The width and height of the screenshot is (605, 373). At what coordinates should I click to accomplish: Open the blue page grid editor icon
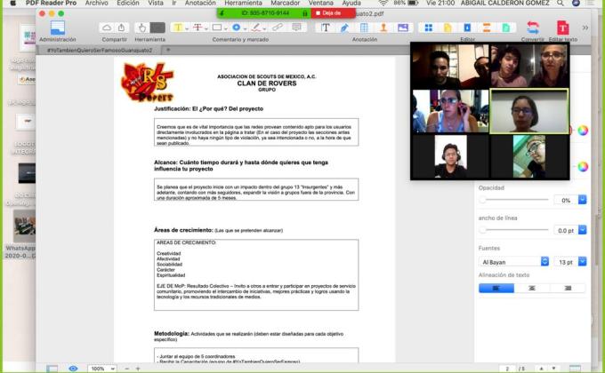click(429, 28)
